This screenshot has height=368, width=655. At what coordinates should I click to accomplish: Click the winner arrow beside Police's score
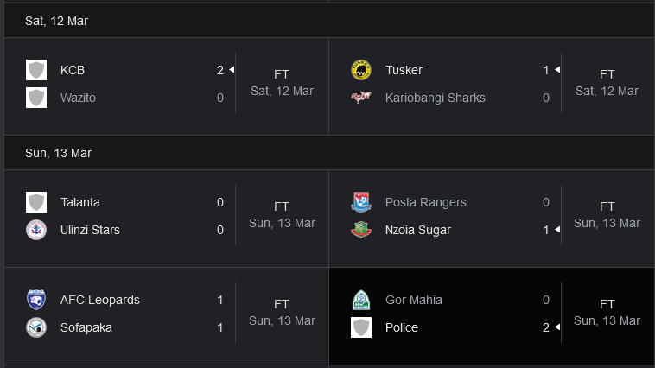(x=557, y=327)
